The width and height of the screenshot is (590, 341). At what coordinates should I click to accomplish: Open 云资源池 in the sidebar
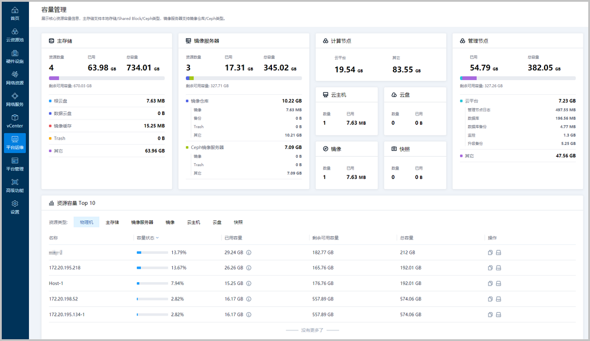[x=15, y=35]
